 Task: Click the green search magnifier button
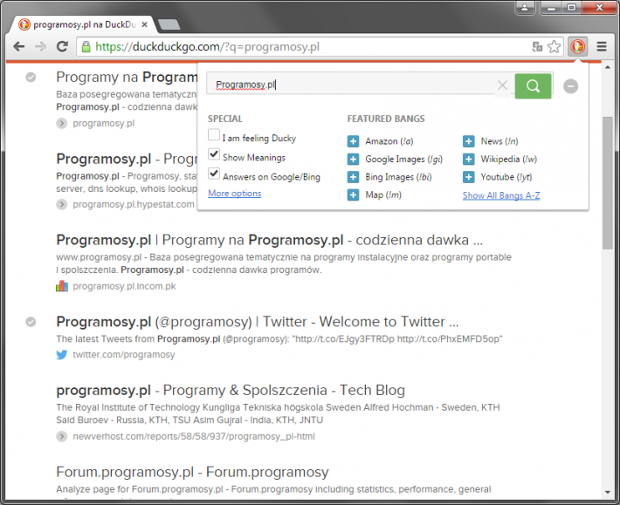pos(533,85)
